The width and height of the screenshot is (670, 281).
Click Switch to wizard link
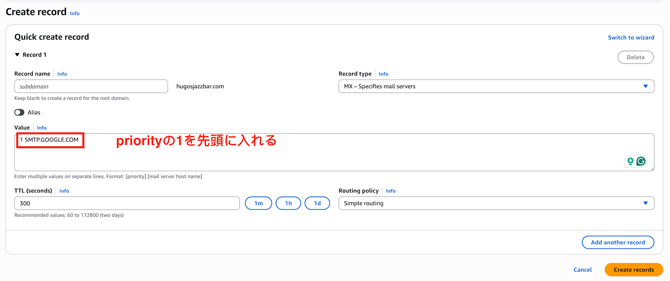pyautogui.click(x=631, y=38)
